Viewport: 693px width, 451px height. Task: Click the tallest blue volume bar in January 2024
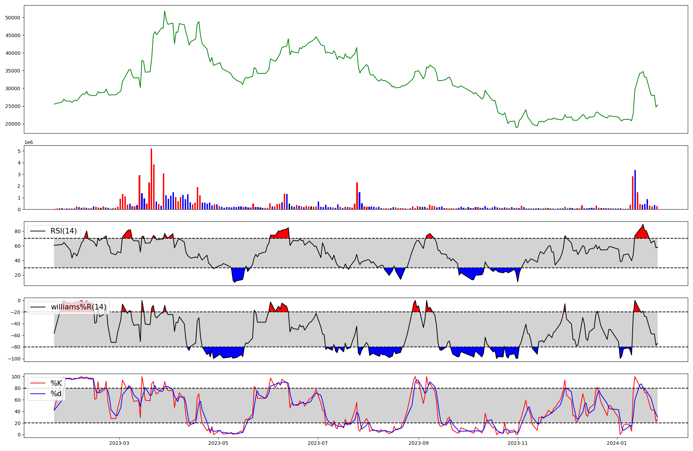[x=635, y=189]
